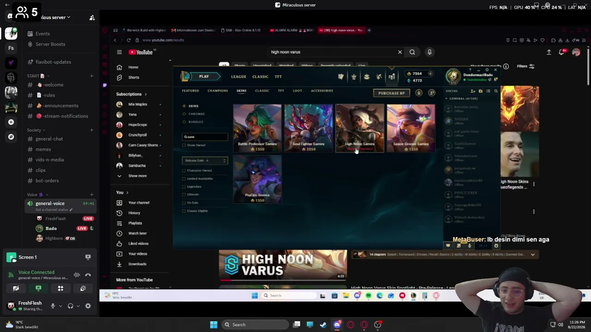Viewport: 591px width, 332px height.
Task: Open the soundboard button
Action: [x=83, y=289]
